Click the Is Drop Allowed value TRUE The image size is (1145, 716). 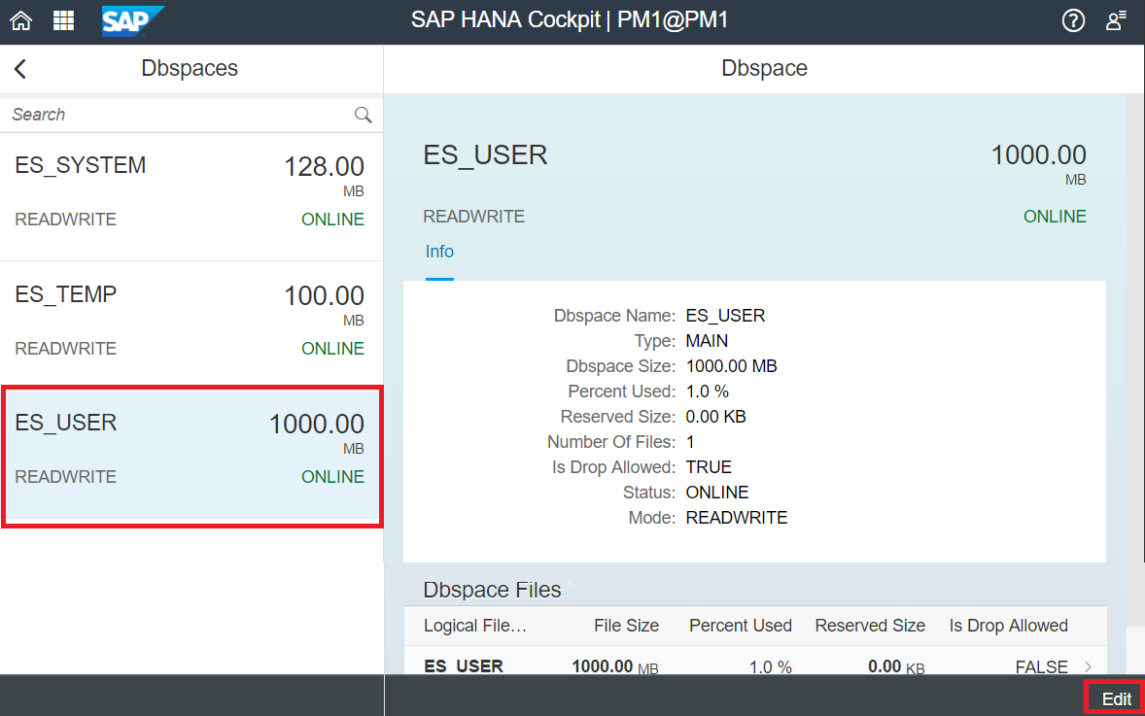point(709,467)
